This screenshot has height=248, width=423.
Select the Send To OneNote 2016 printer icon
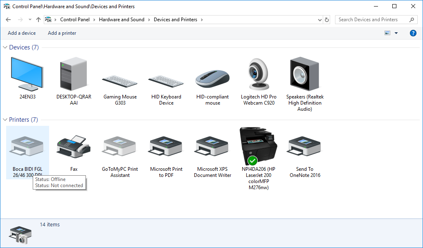point(305,146)
